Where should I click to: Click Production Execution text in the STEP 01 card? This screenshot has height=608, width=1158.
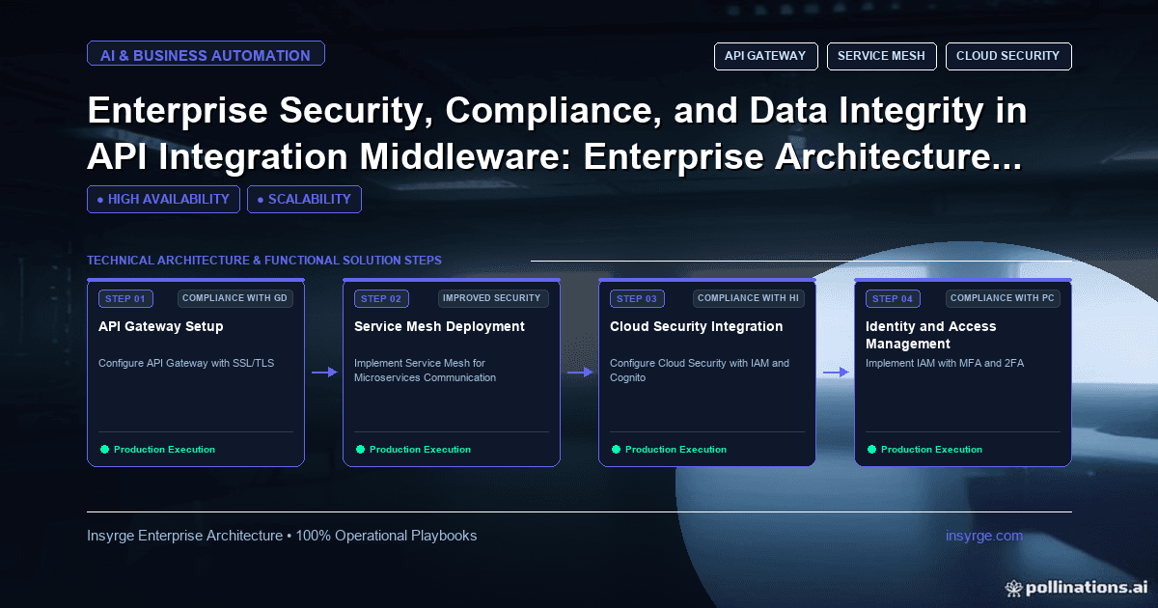pyautogui.click(x=164, y=450)
